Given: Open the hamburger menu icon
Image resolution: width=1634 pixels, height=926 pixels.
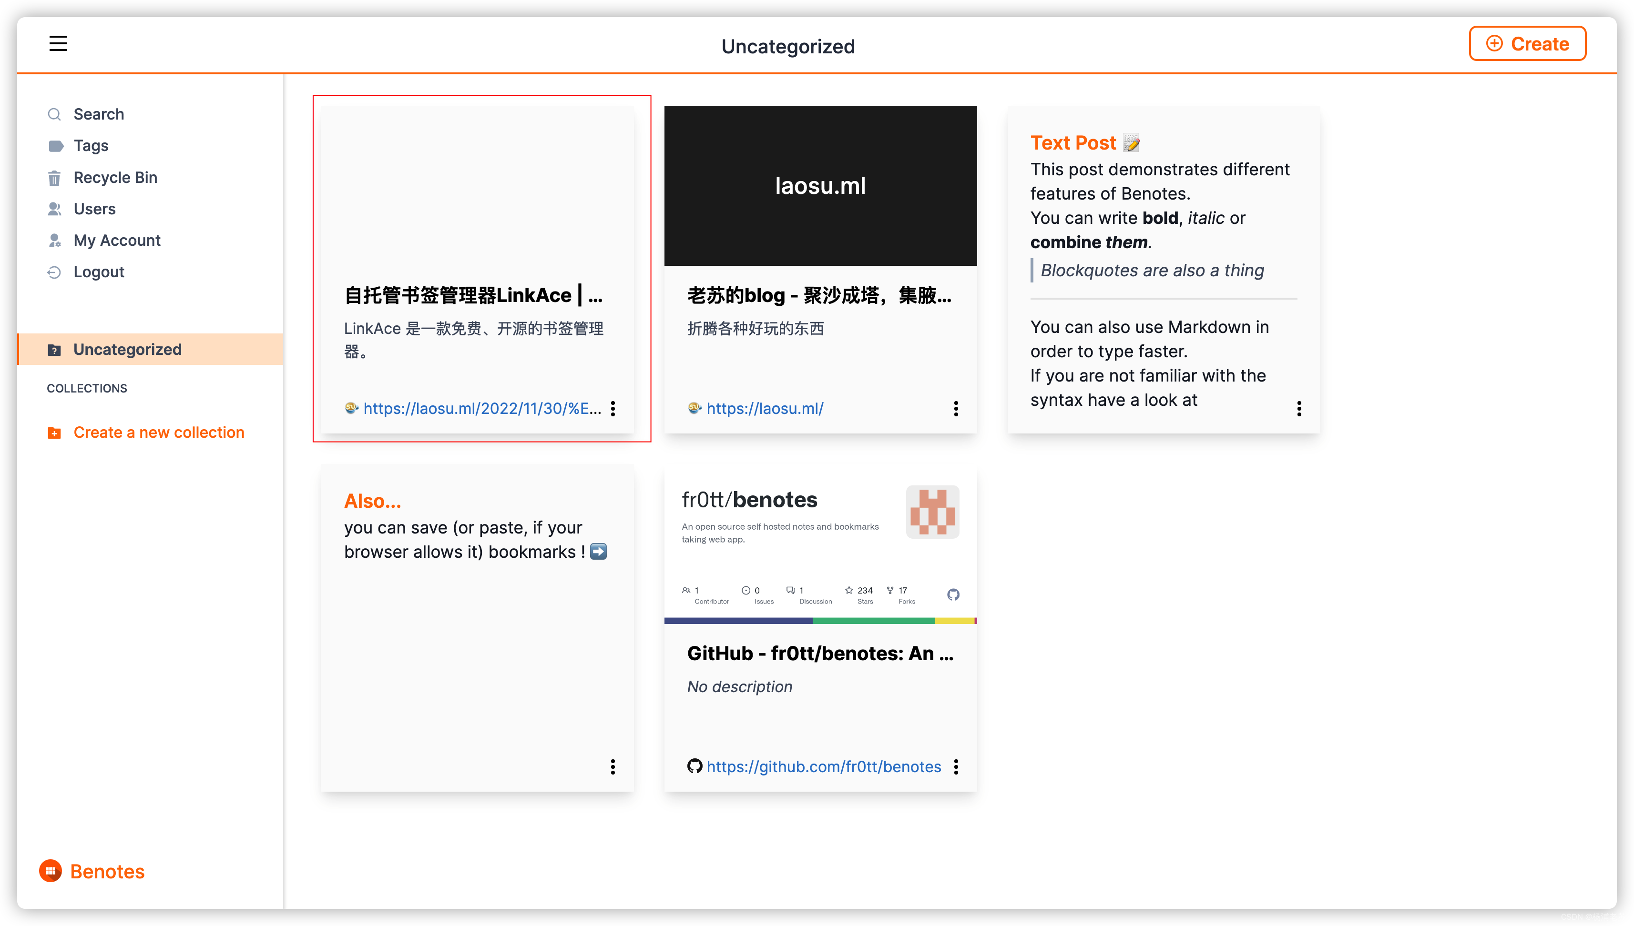Looking at the screenshot, I should click(x=58, y=43).
